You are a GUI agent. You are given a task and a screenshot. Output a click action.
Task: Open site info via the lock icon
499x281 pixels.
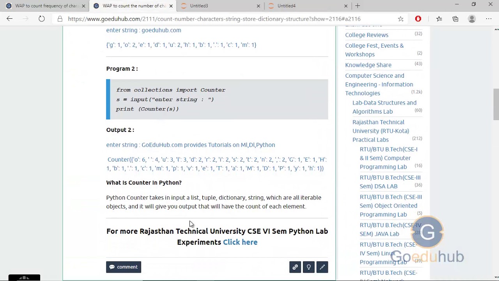click(60, 19)
